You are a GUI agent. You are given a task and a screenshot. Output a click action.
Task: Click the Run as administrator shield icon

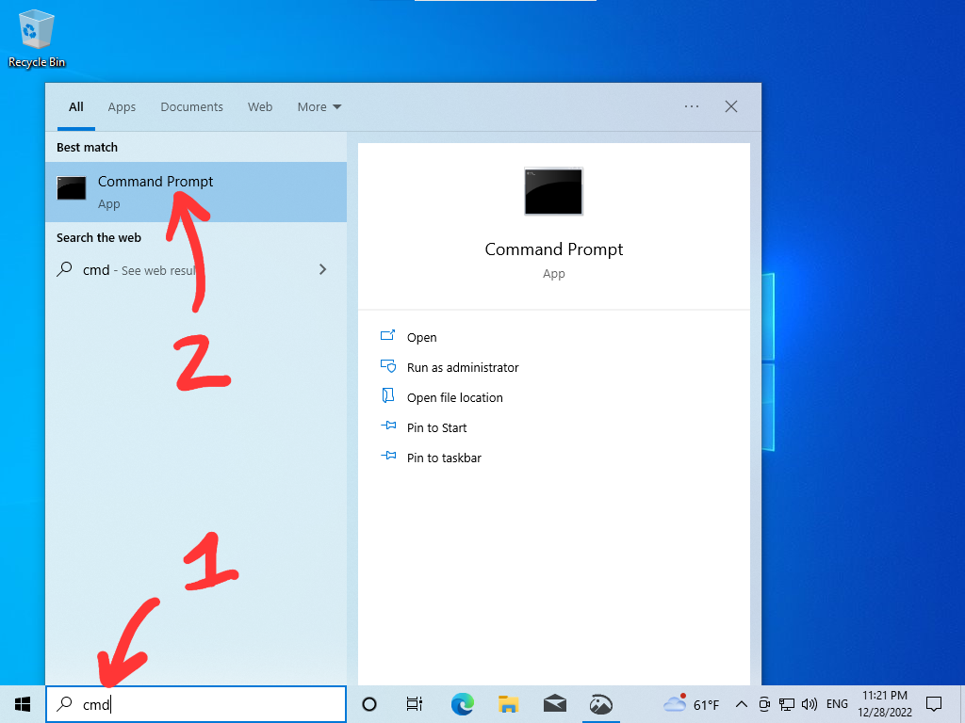(x=387, y=366)
